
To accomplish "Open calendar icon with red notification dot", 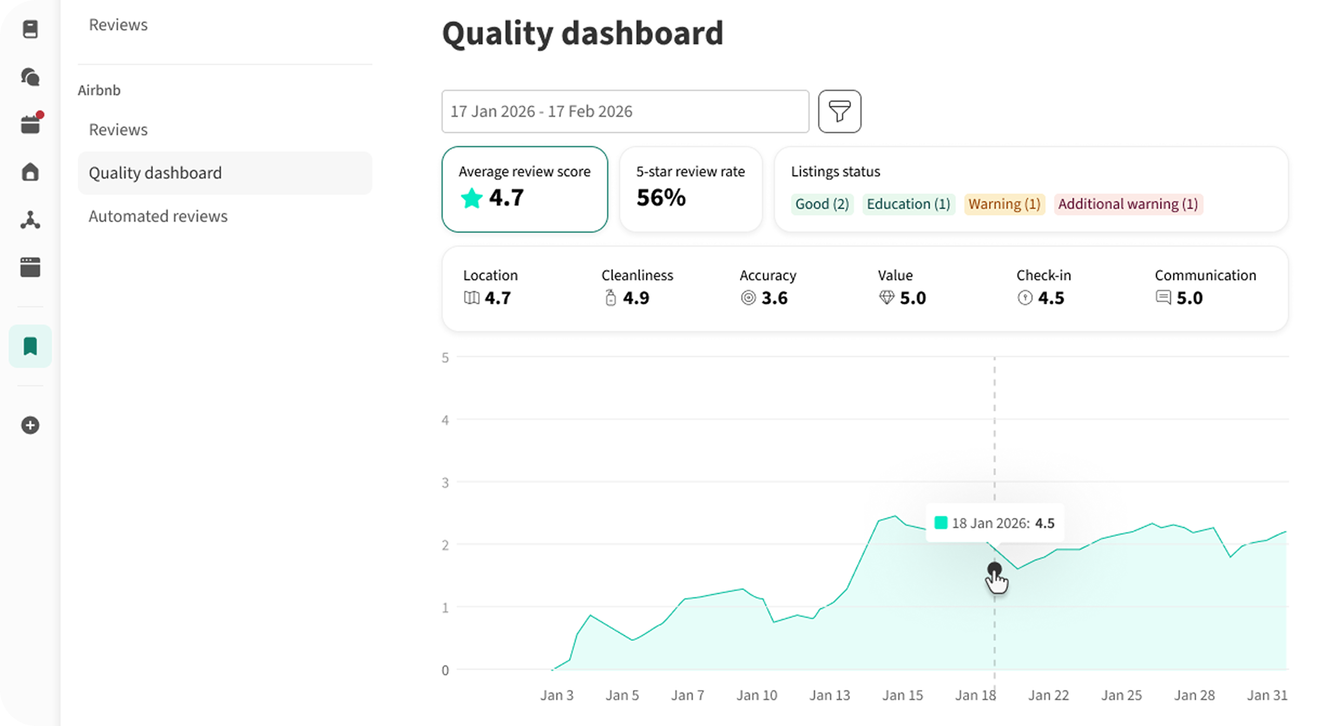I will 30,124.
